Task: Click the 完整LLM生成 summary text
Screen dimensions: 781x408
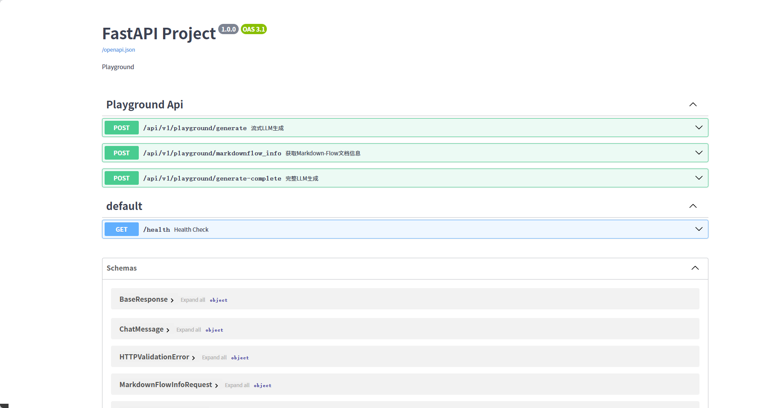Action: [302, 178]
